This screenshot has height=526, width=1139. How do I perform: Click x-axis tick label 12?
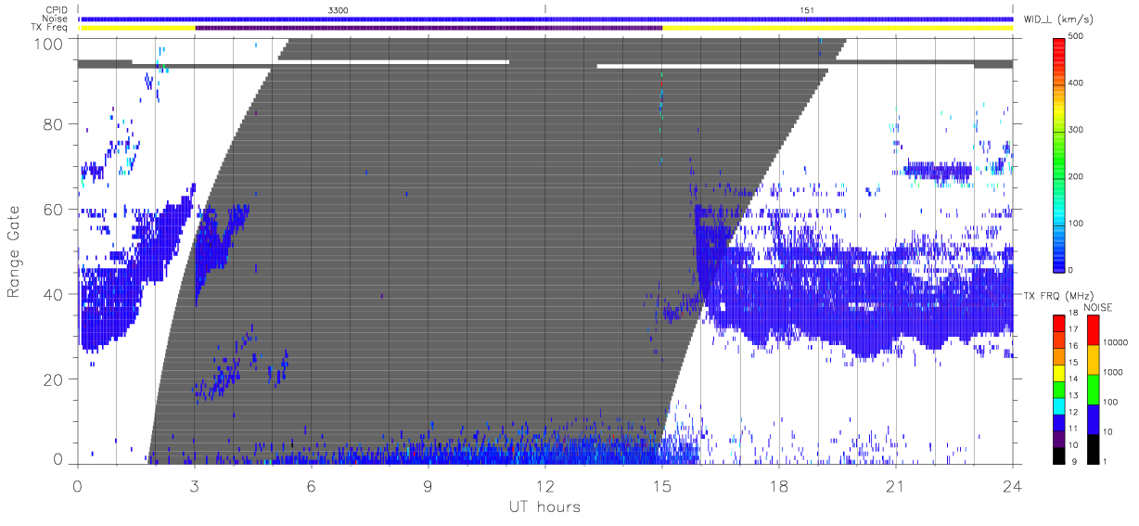coord(544,485)
